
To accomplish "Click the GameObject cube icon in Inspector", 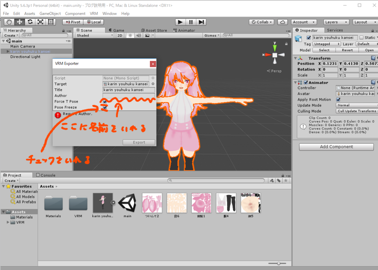I will [x=298, y=38].
